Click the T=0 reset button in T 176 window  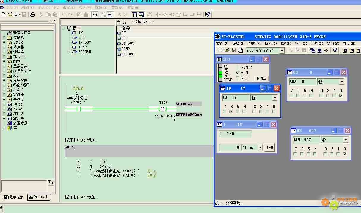click(x=270, y=147)
